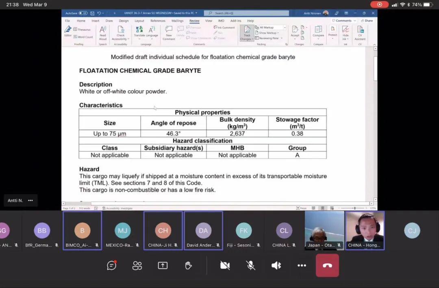Click the Comments button
439x288 pixels.
coord(341,21)
